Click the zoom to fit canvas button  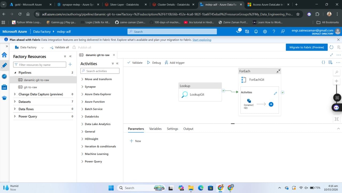(x=337, y=119)
